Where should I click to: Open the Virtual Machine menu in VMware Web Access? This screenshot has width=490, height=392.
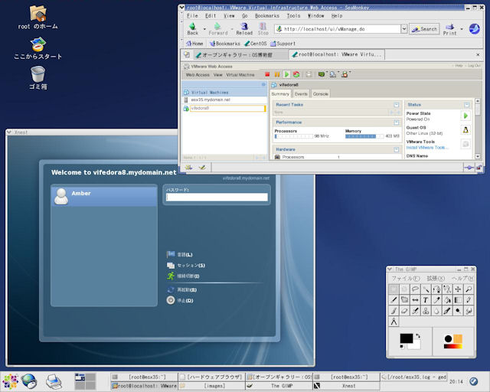pos(240,75)
